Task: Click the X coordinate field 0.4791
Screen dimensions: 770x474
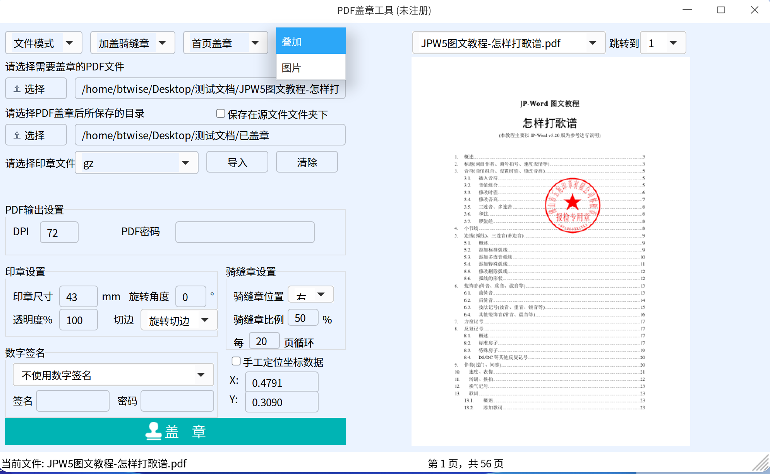Action: tap(282, 382)
